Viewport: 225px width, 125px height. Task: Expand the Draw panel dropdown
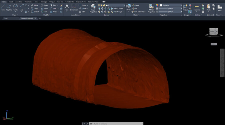(x=15, y=15)
